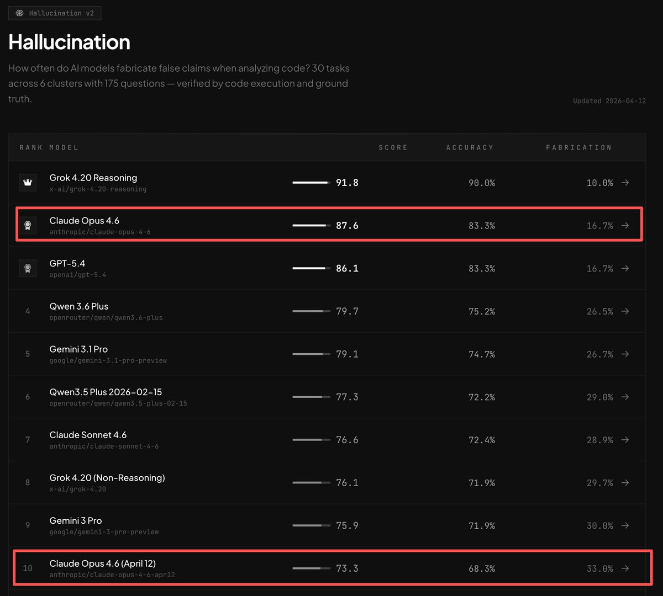663x596 pixels.
Task: Open details arrow for Gemini 3 Pro
Action: tap(625, 525)
